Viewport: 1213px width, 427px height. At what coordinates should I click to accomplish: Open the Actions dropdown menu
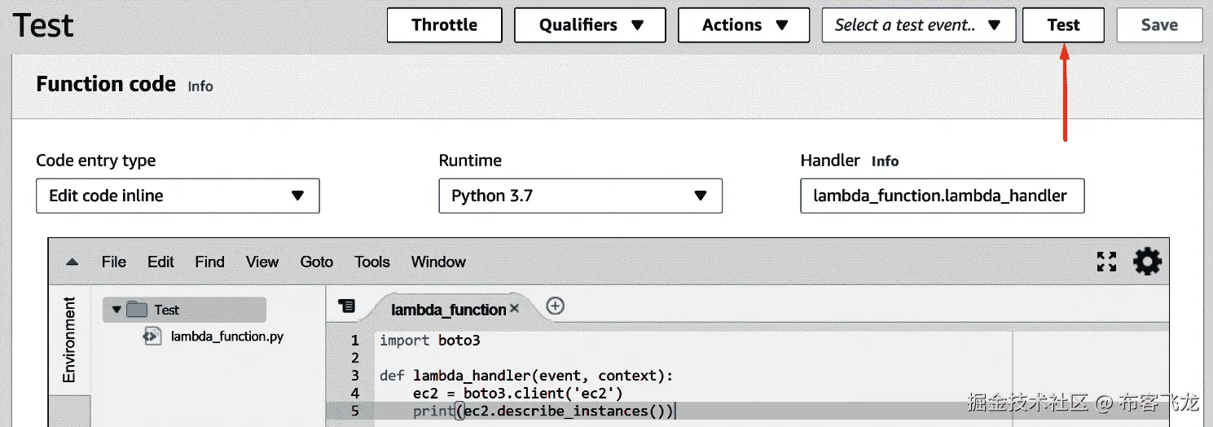pos(744,25)
